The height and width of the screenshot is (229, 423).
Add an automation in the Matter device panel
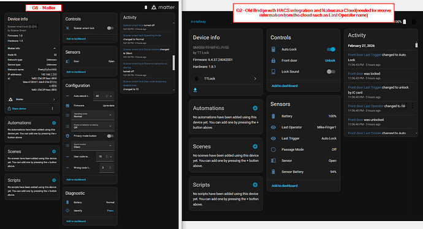54,123
